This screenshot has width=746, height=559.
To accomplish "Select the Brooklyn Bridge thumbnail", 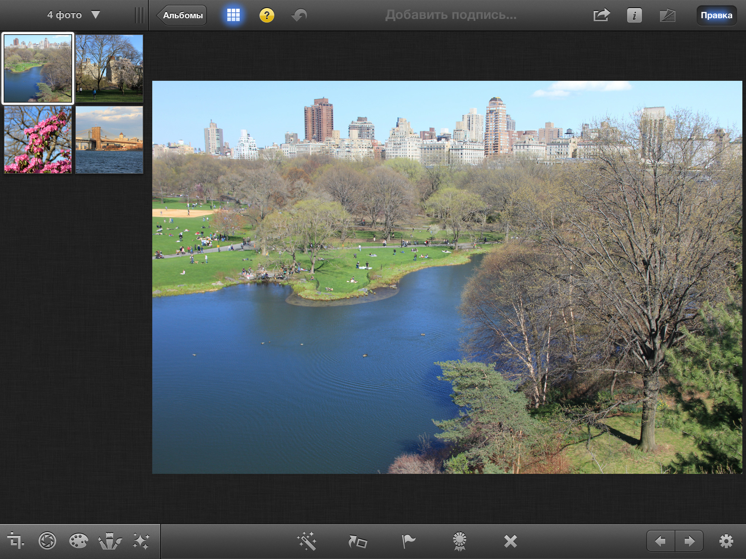I will [x=109, y=140].
